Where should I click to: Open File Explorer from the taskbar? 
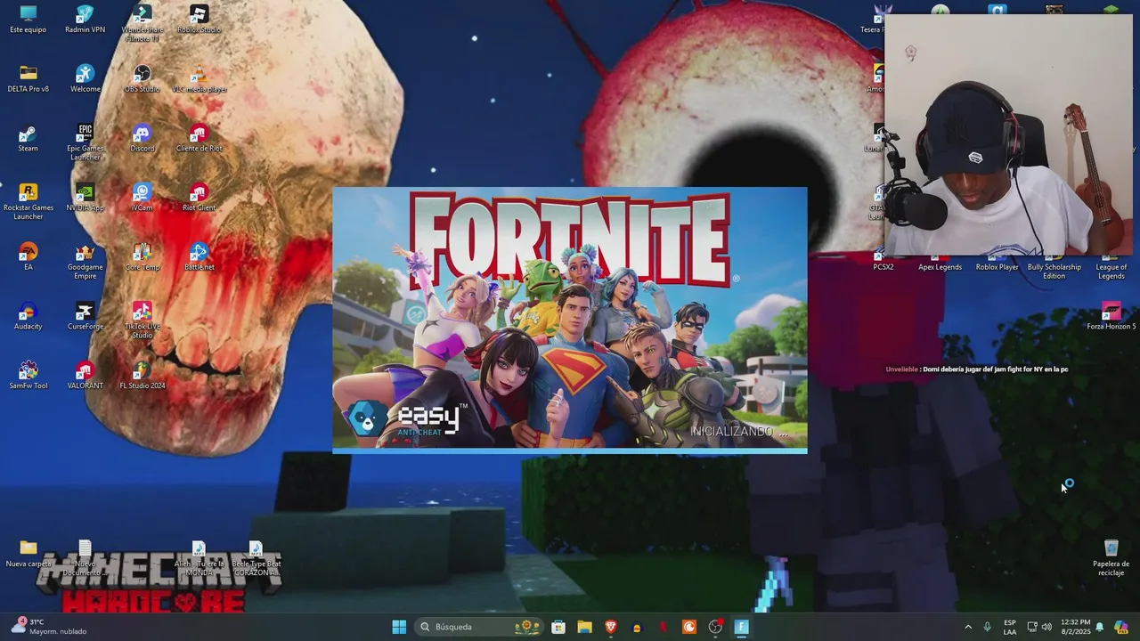(x=584, y=627)
